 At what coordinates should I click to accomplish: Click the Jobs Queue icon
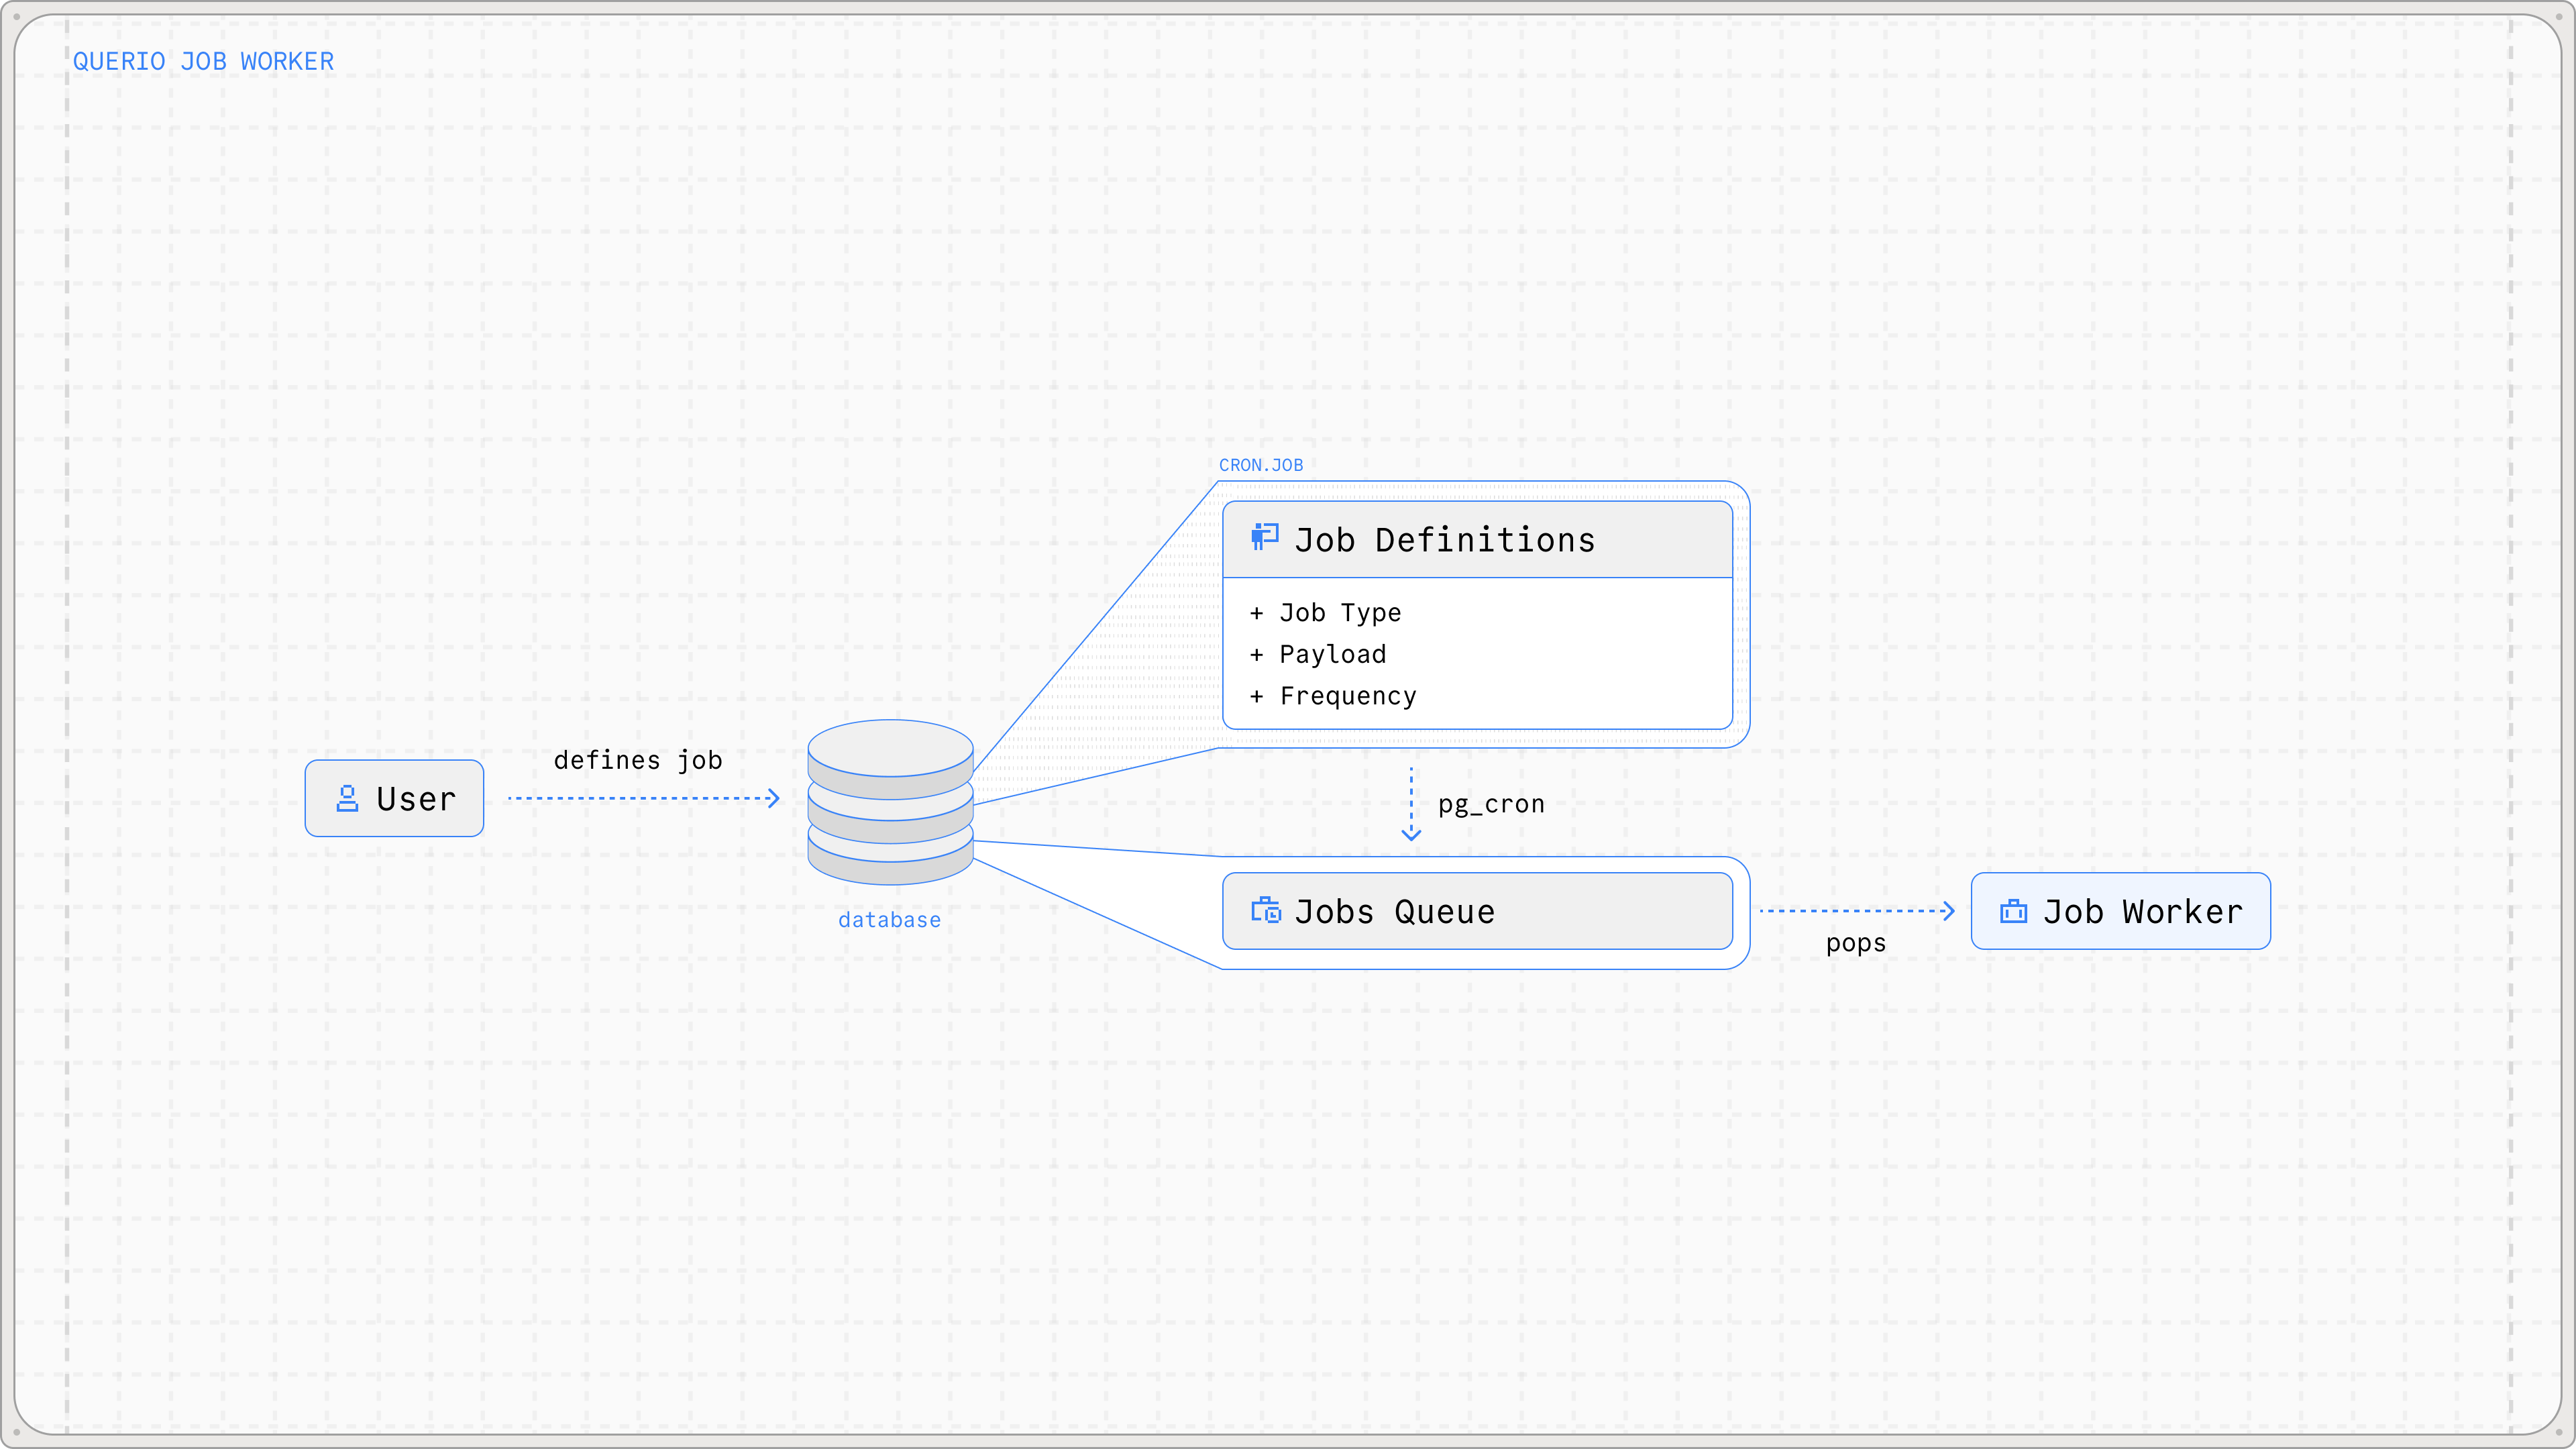pyautogui.click(x=1265, y=910)
